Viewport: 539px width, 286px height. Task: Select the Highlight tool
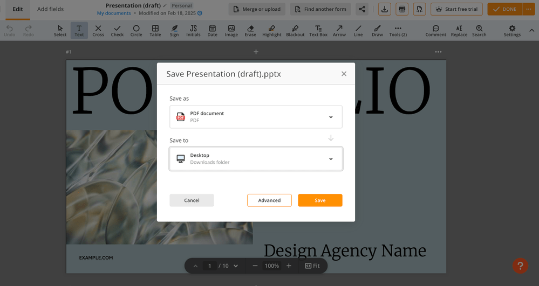[x=271, y=31]
